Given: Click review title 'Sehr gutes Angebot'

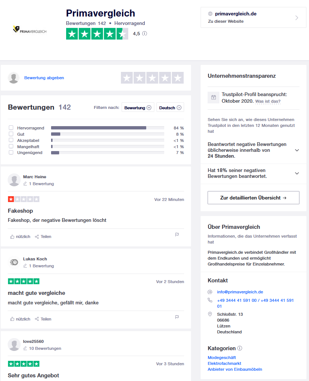Looking at the screenshot, I should coord(33,375).
